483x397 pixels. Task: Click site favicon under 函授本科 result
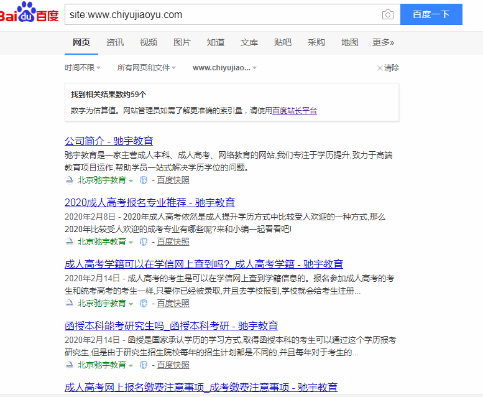coord(70,365)
